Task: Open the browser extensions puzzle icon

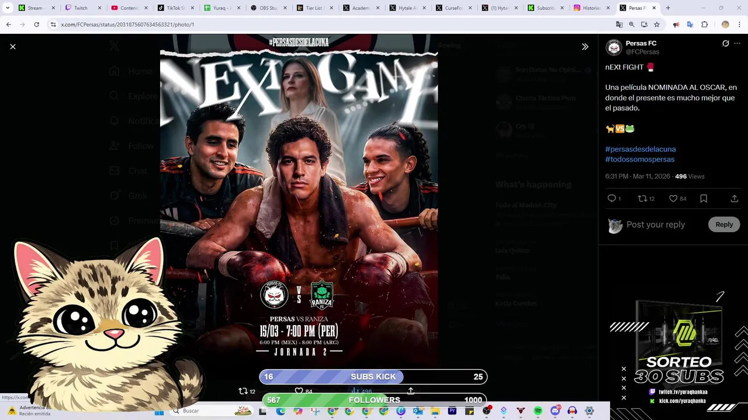Action: click(x=705, y=24)
